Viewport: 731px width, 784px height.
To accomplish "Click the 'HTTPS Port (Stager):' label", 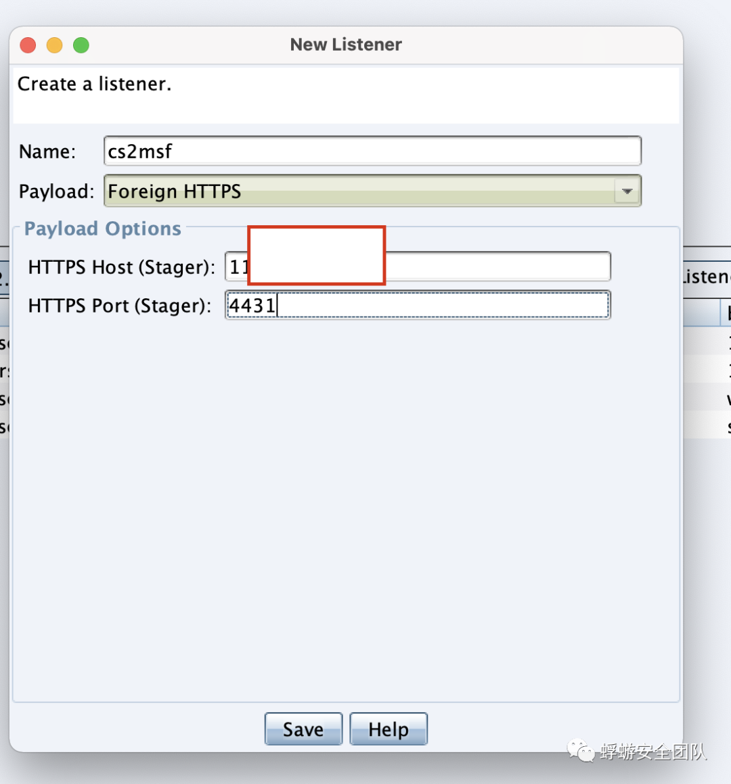I will point(119,306).
